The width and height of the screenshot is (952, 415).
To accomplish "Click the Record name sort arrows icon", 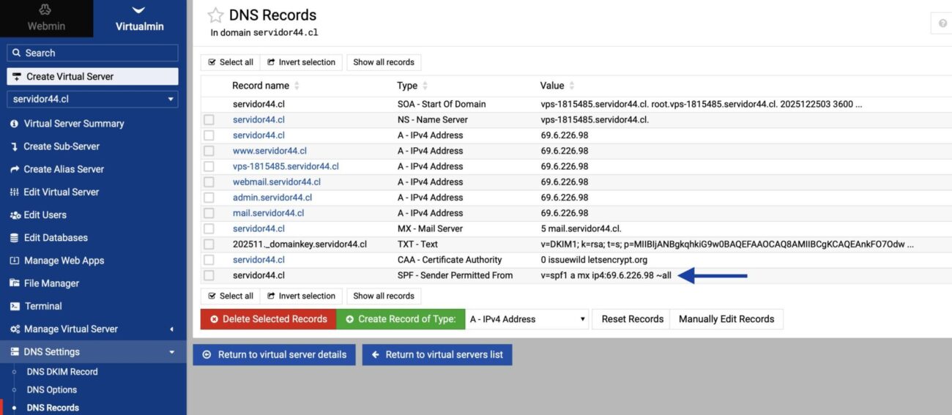I will [297, 86].
